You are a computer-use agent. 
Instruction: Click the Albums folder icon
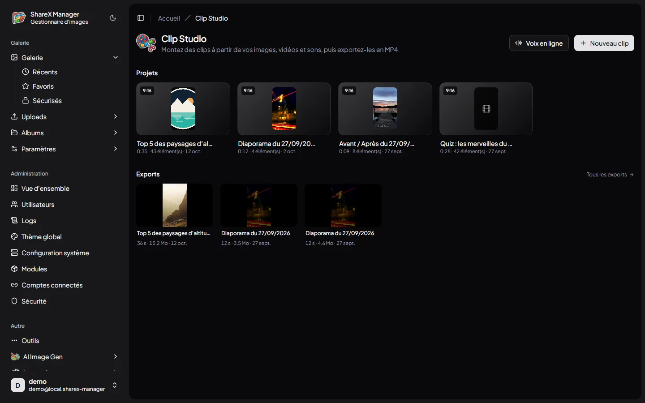(x=14, y=133)
